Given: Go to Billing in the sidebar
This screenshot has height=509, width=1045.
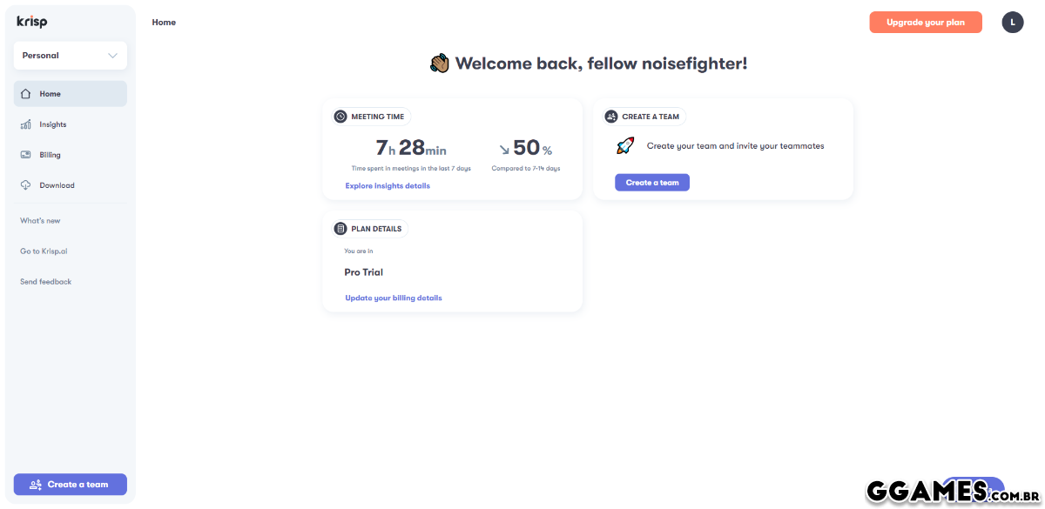Looking at the screenshot, I should [x=51, y=155].
